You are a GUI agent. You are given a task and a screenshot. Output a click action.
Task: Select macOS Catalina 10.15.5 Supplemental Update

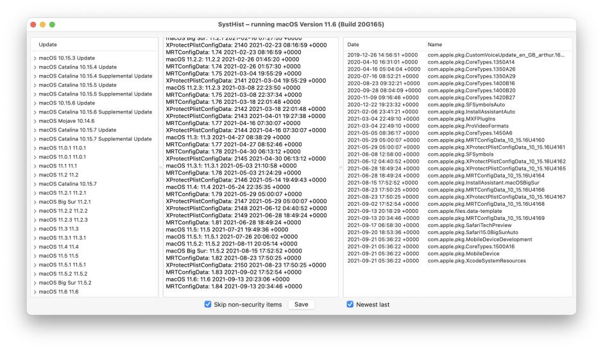tap(96, 94)
